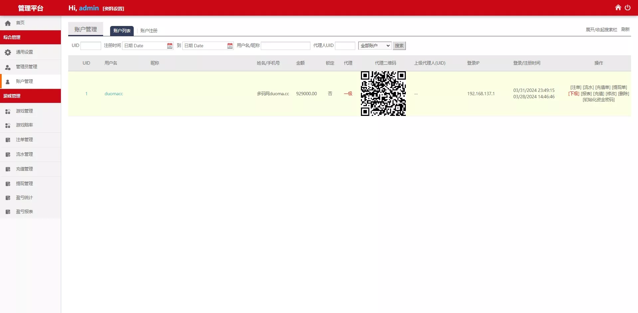Switch to the 账户列表 tab
The image size is (638, 313).
(122, 30)
